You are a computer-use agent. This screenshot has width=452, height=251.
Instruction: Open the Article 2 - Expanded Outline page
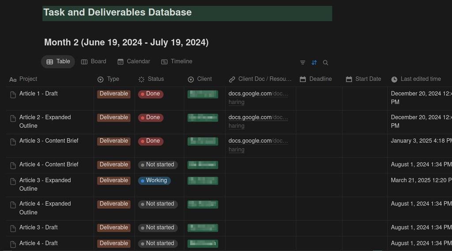[45, 118]
